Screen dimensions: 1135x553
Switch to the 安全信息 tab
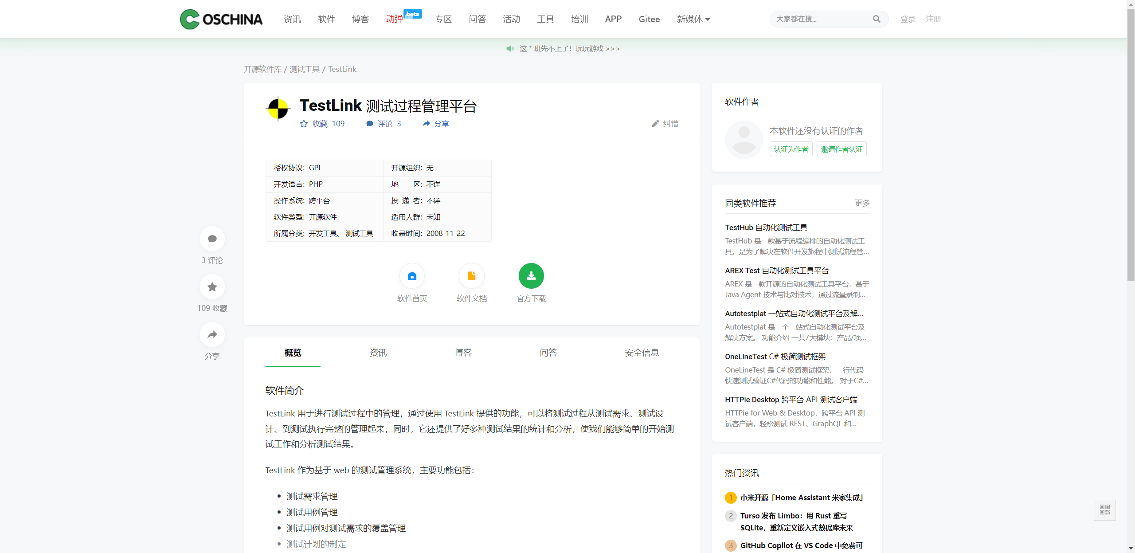[x=642, y=353]
